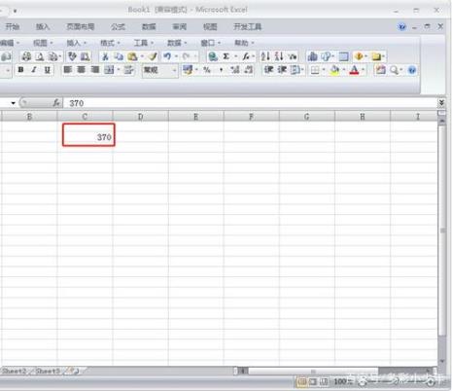Sort descending Z to A
The width and height of the screenshot is (452, 391).
[279, 56]
